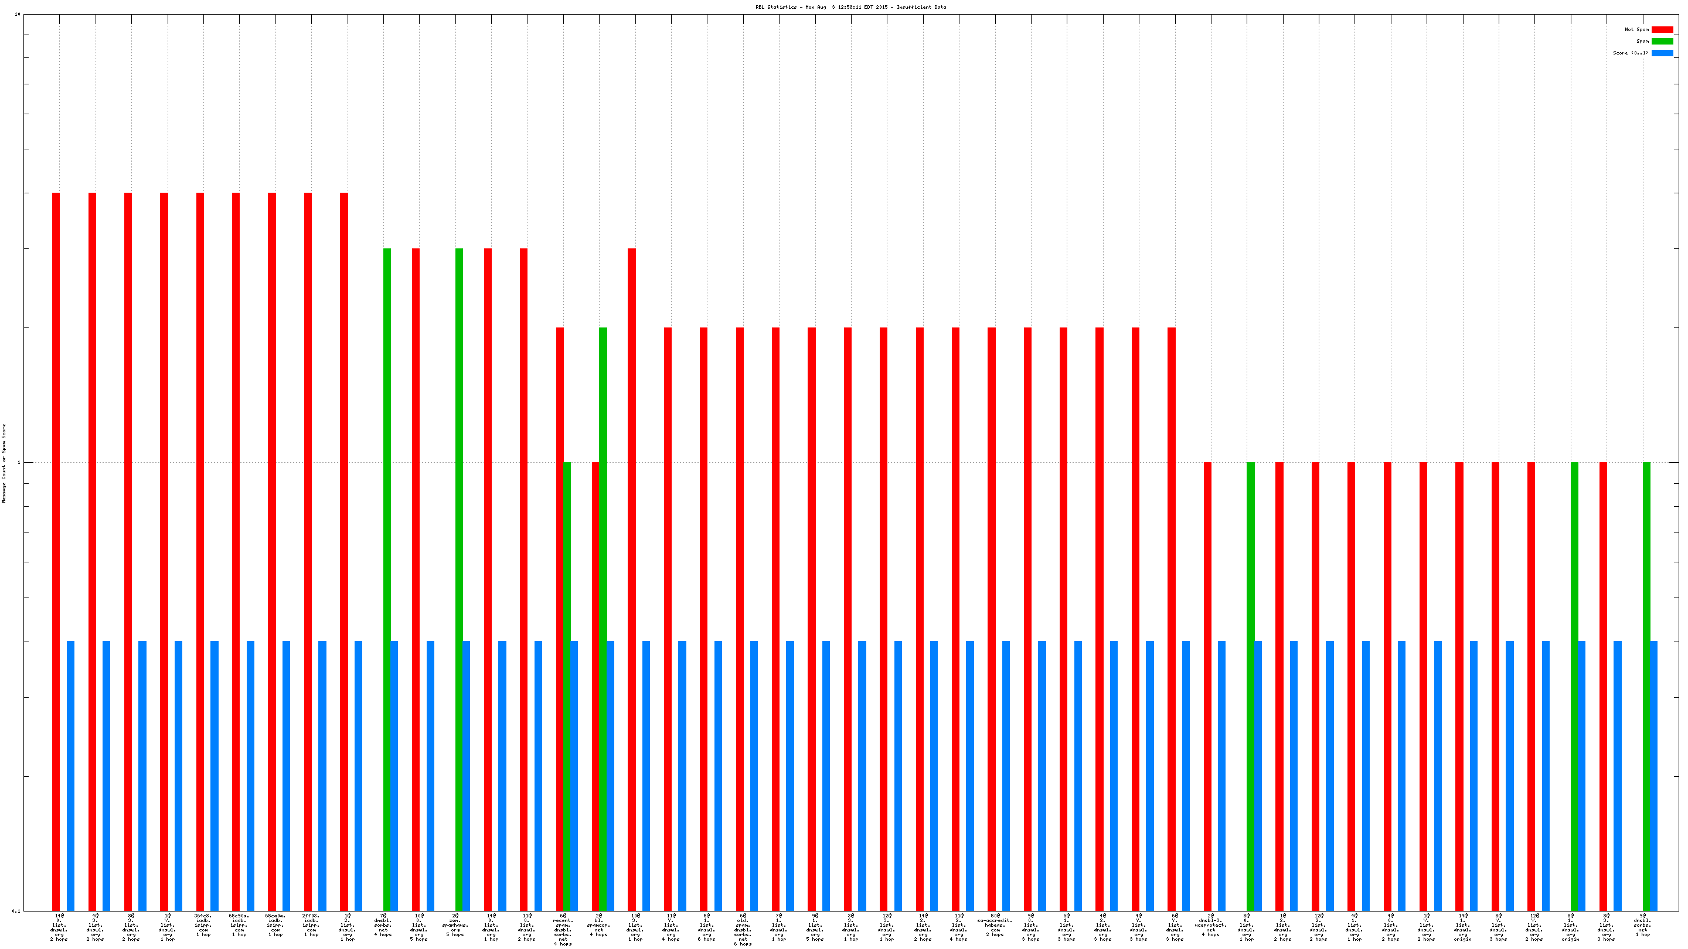Click the red Not Spam legend swatch
The height and width of the screenshot is (949, 1688).
click(1662, 29)
